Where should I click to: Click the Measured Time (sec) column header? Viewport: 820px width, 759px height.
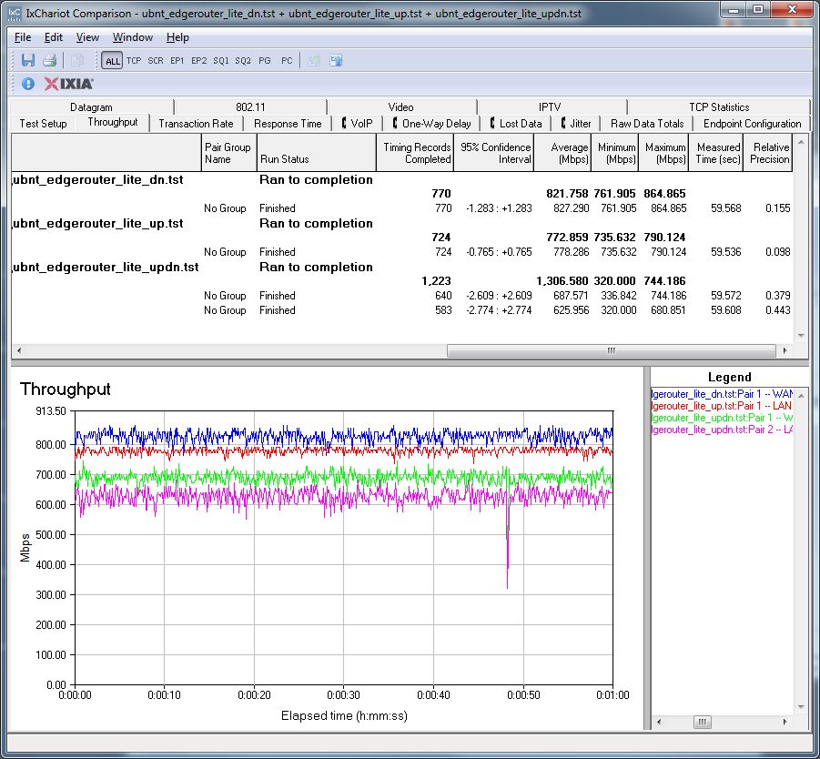click(716, 153)
